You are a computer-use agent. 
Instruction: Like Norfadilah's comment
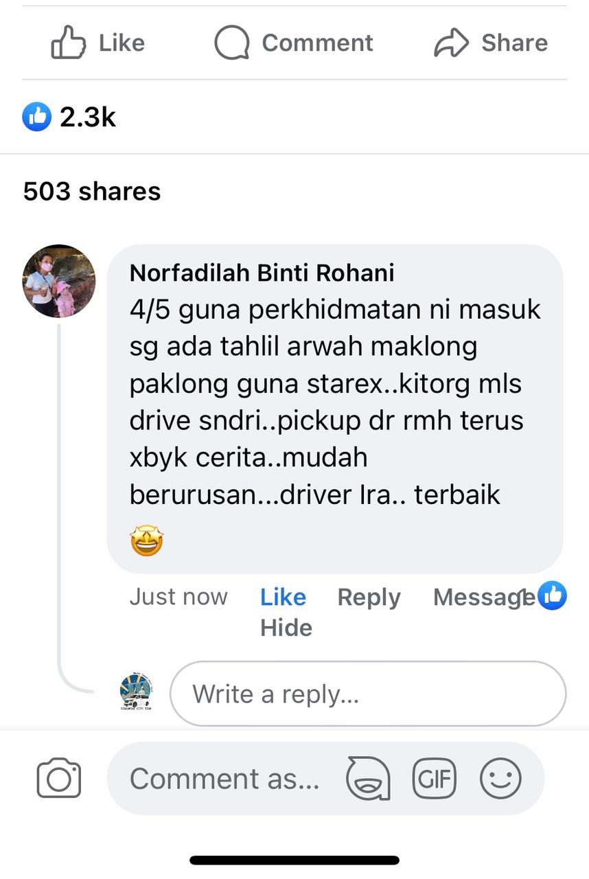tap(283, 597)
